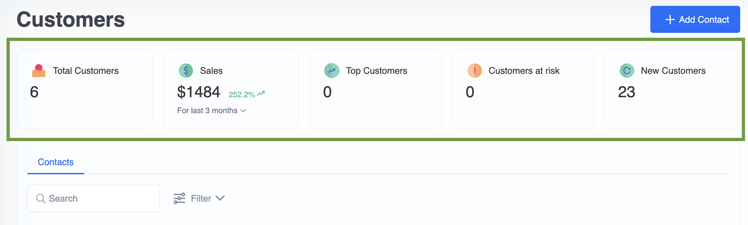Click into the Search input field
This screenshot has height=225, width=748.
click(94, 198)
